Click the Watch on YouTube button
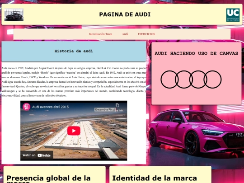This screenshot has height=183, width=244. 37,155
